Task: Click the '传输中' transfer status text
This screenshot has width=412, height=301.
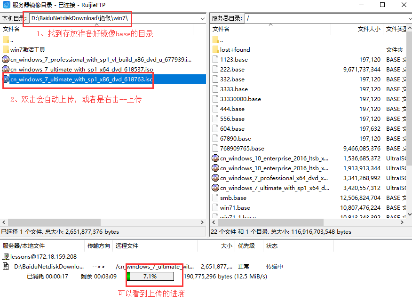Action: pyautogui.click(x=275, y=266)
